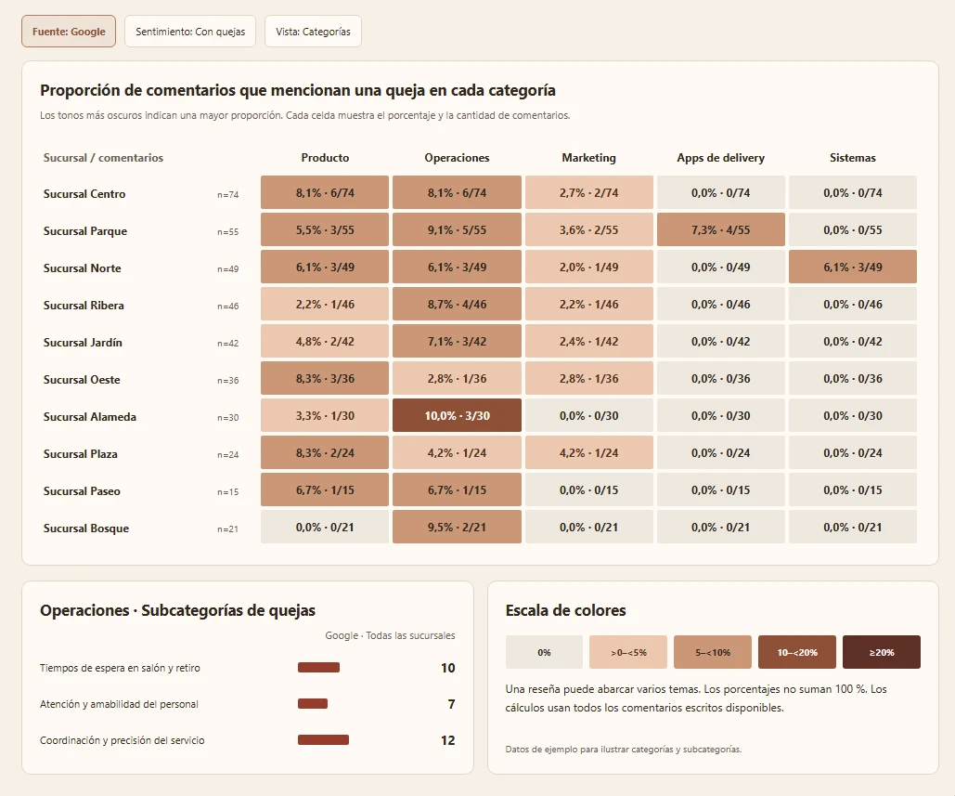The width and height of the screenshot is (955, 796).
Task: Click the Coordinación y precisión bar
Action: (323, 740)
